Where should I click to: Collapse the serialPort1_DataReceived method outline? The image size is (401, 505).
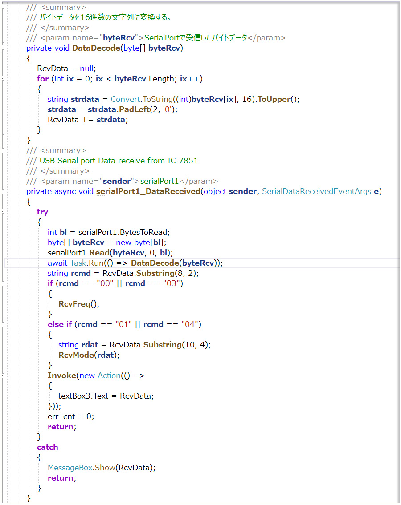tap(3, 191)
